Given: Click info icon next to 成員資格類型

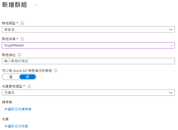Looking at the screenshot, I should [x=29, y=86].
